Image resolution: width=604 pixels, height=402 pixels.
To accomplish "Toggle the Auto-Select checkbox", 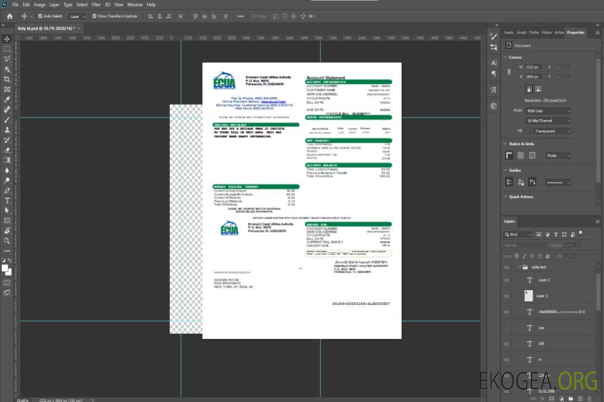I will click(40, 16).
